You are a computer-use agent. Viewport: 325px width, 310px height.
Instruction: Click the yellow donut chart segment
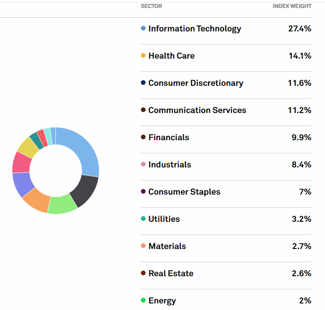pyautogui.click(x=28, y=148)
